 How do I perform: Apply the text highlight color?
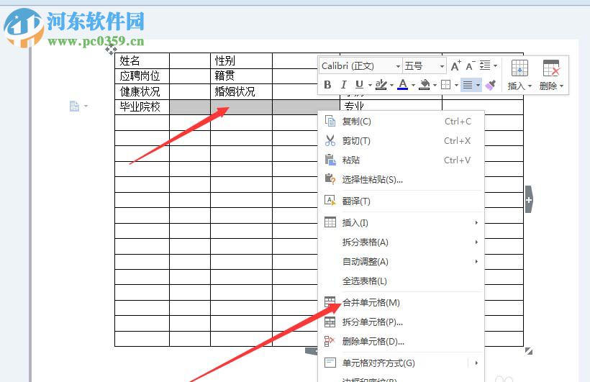381,85
